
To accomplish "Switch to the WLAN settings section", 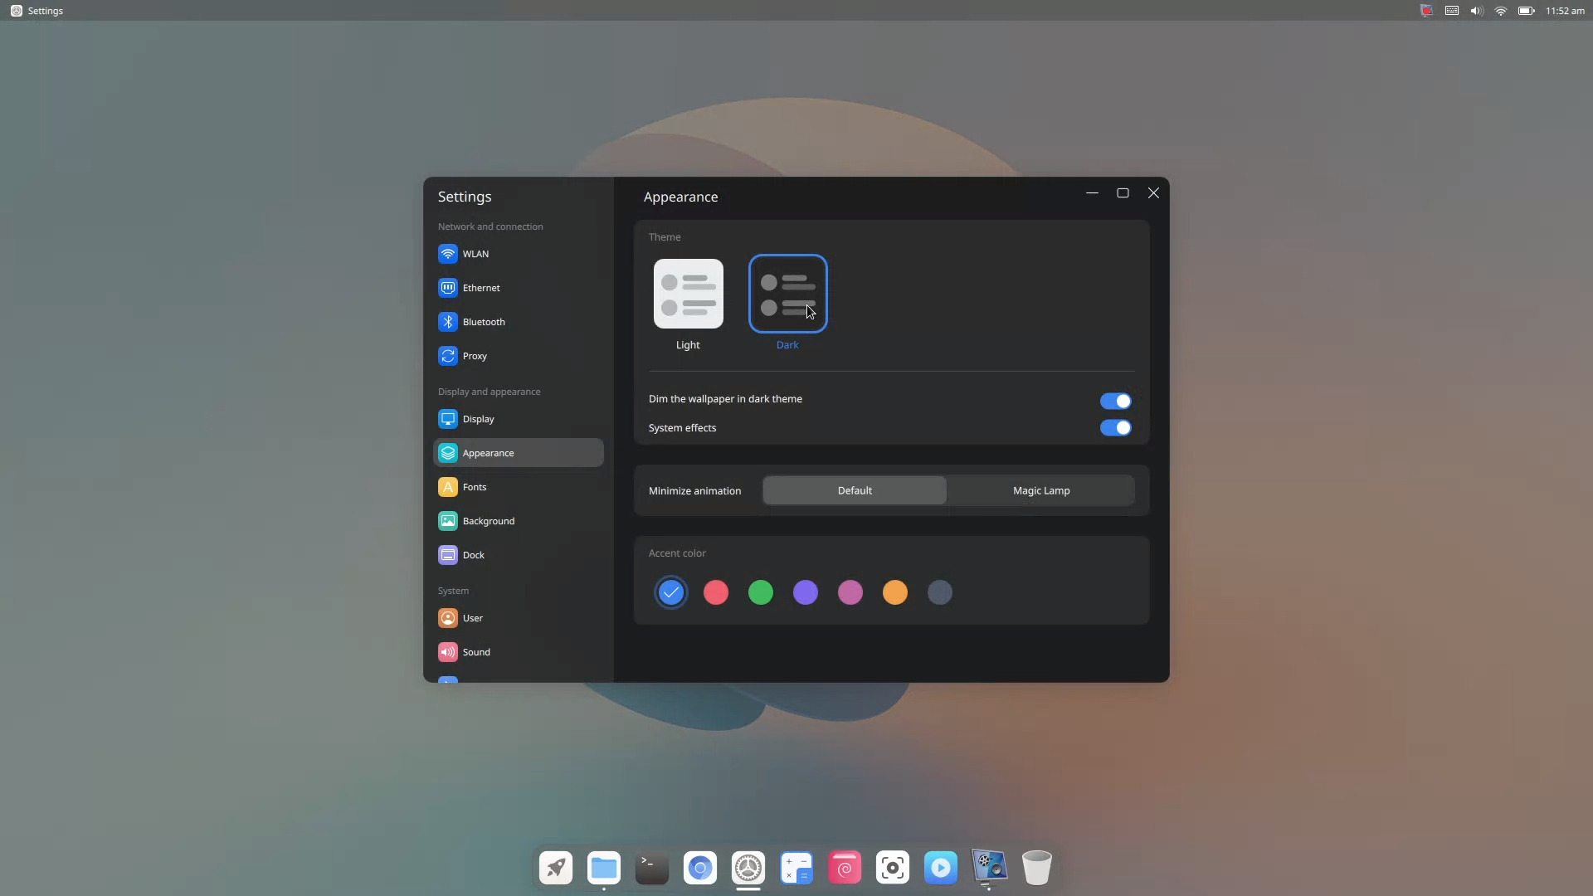I will pyautogui.click(x=475, y=254).
